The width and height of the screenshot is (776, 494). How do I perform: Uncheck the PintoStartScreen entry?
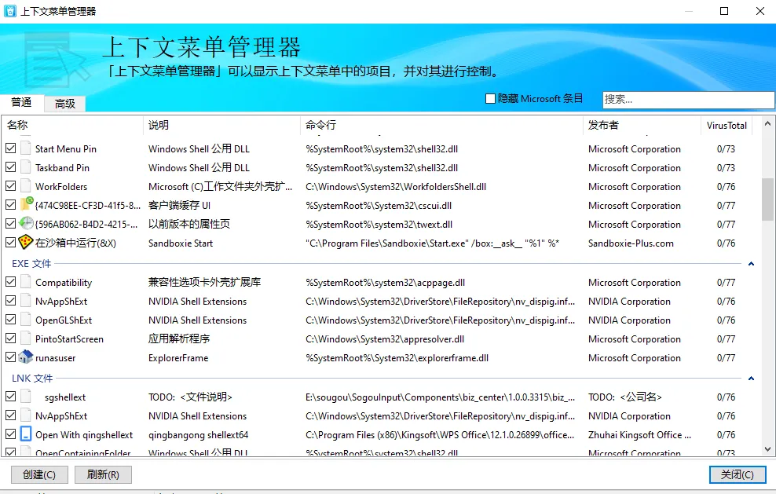[10, 338]
